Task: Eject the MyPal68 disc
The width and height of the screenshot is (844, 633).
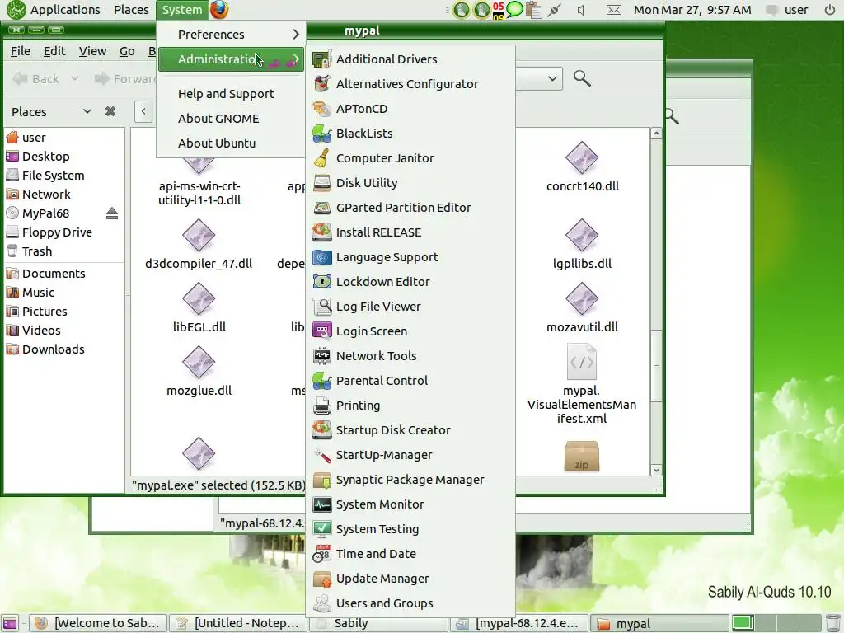Action: click(x=112, y=213)
